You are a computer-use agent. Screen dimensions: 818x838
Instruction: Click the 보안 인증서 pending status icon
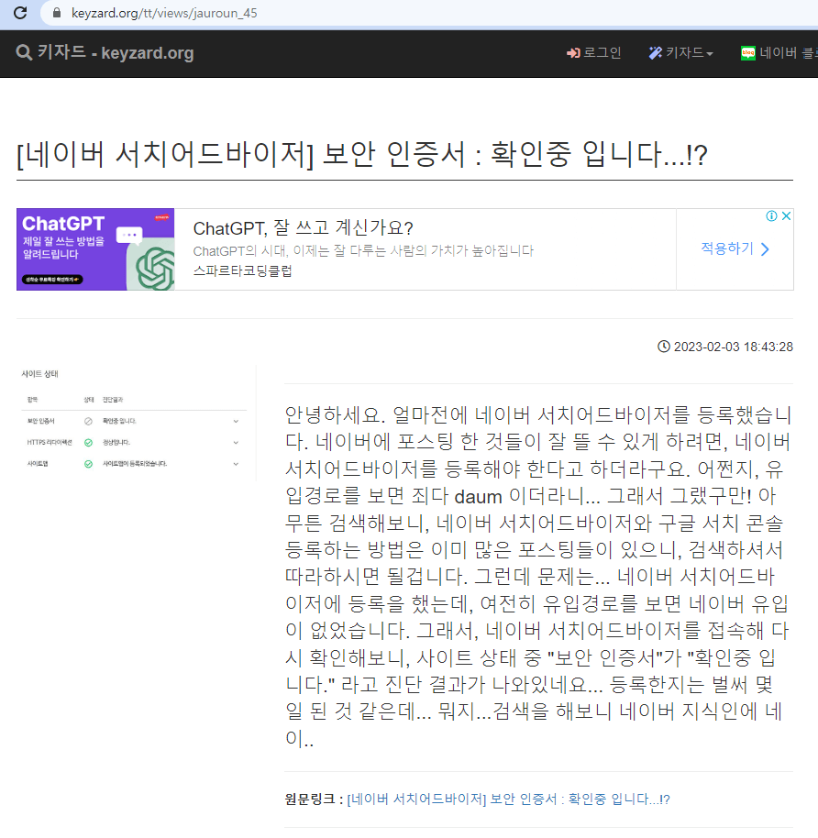pos(88,421)
